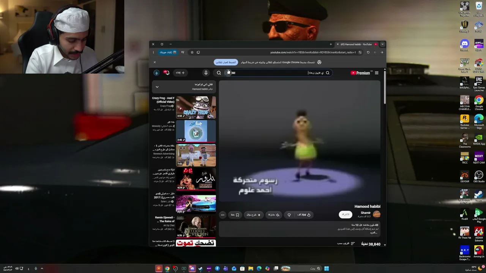This screenshot has height=273, width=486.
Task: Save the video to a playlist
Action: (x=235, y=215)
